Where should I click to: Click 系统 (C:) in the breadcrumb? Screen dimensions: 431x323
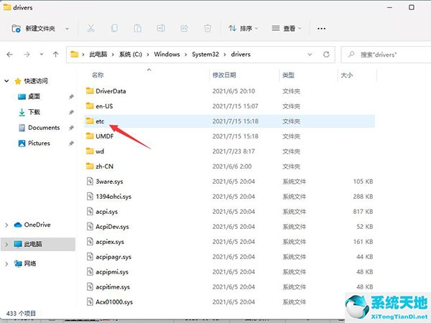click(131, 55)
